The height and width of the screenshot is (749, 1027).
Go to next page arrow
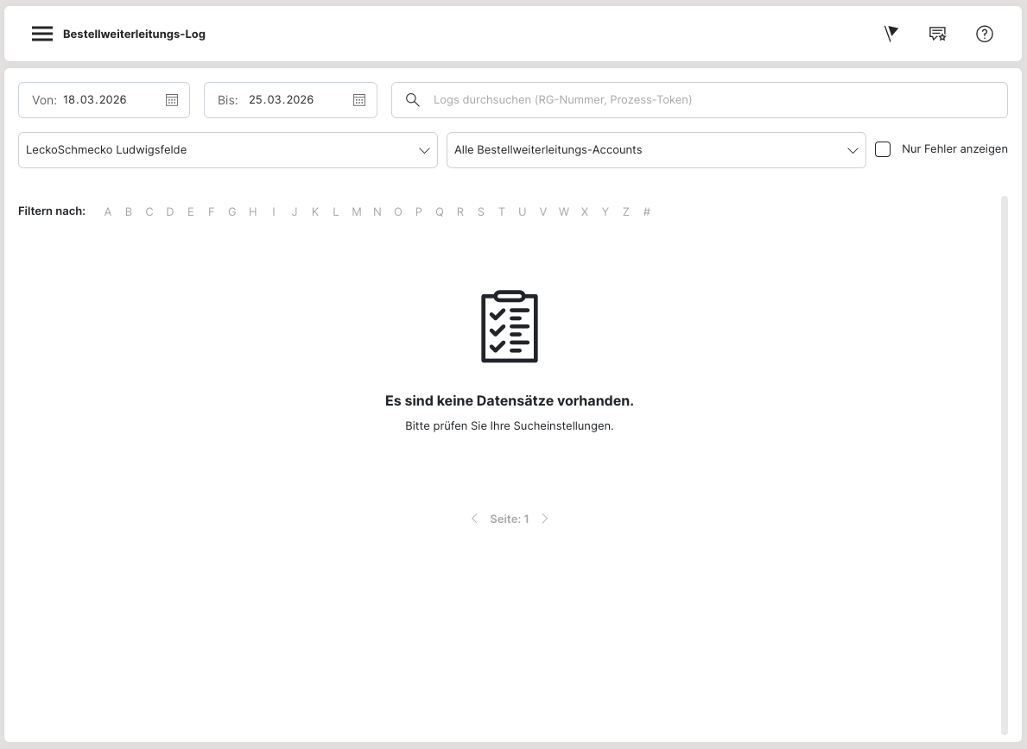pos(545,519)
